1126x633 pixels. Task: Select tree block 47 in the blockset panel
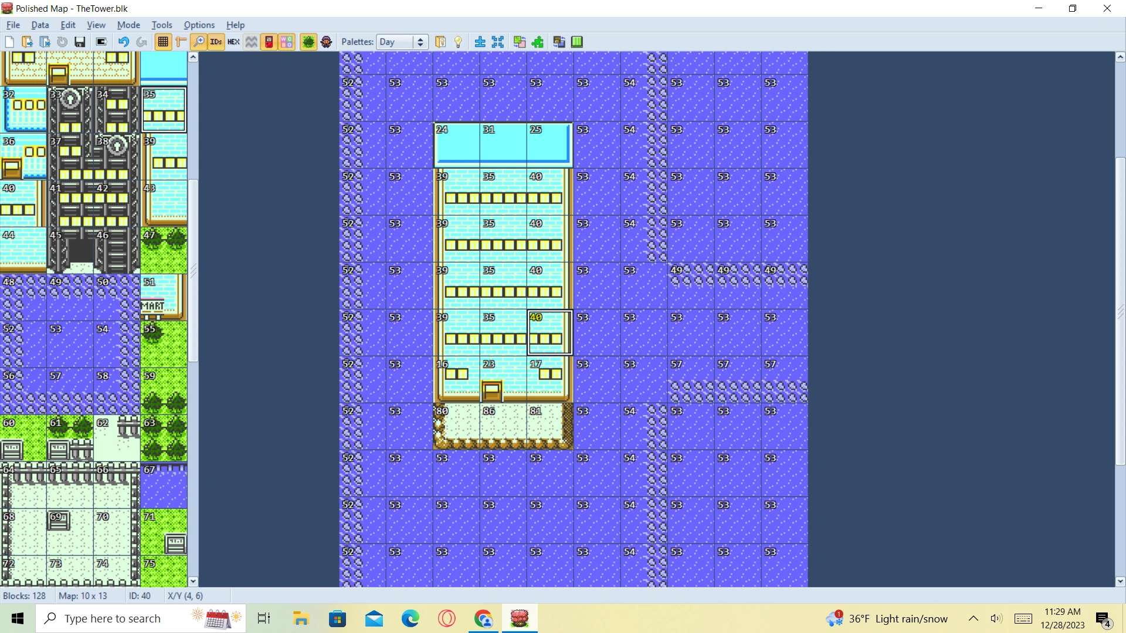(x=164, y=250)
